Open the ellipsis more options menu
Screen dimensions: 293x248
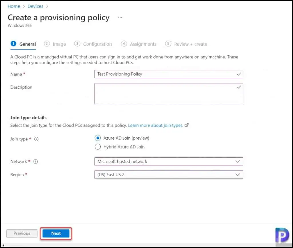(120, 17)
